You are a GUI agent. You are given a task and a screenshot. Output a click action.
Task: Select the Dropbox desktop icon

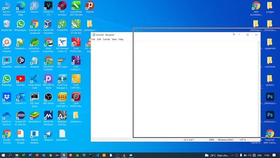(7, 99)
